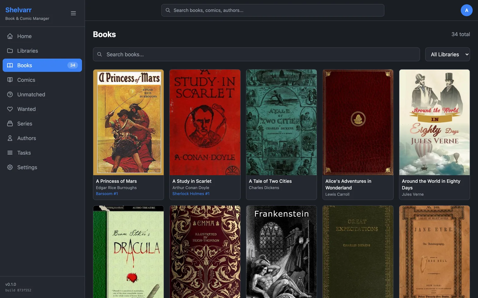Viewport: 478px width, 298px height.
Task: Open A Study in Scarlet cover
Action: [205, 122]
